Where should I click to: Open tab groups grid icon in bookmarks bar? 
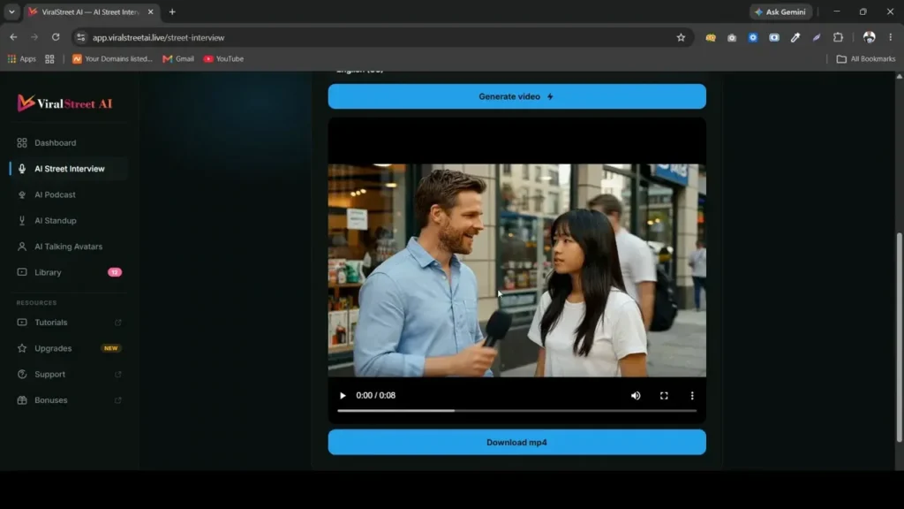[x=49, y=59]
